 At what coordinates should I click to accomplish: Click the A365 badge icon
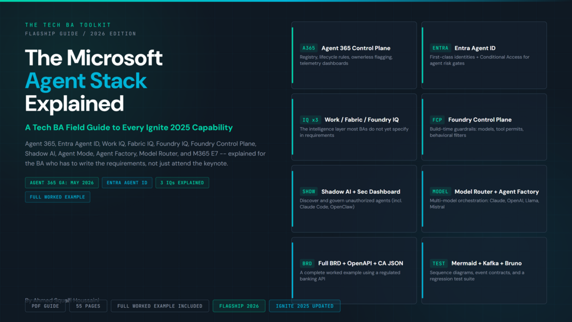(308, 48)
